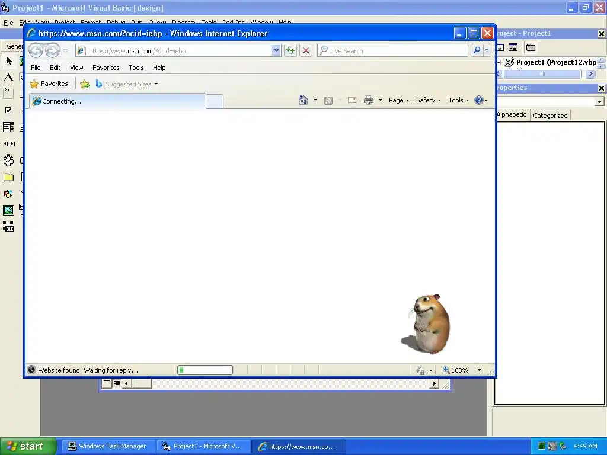The image size is (607, 455).
Task: Select the CheckBox tool in VB toolbox
Action: pos(8,110)
